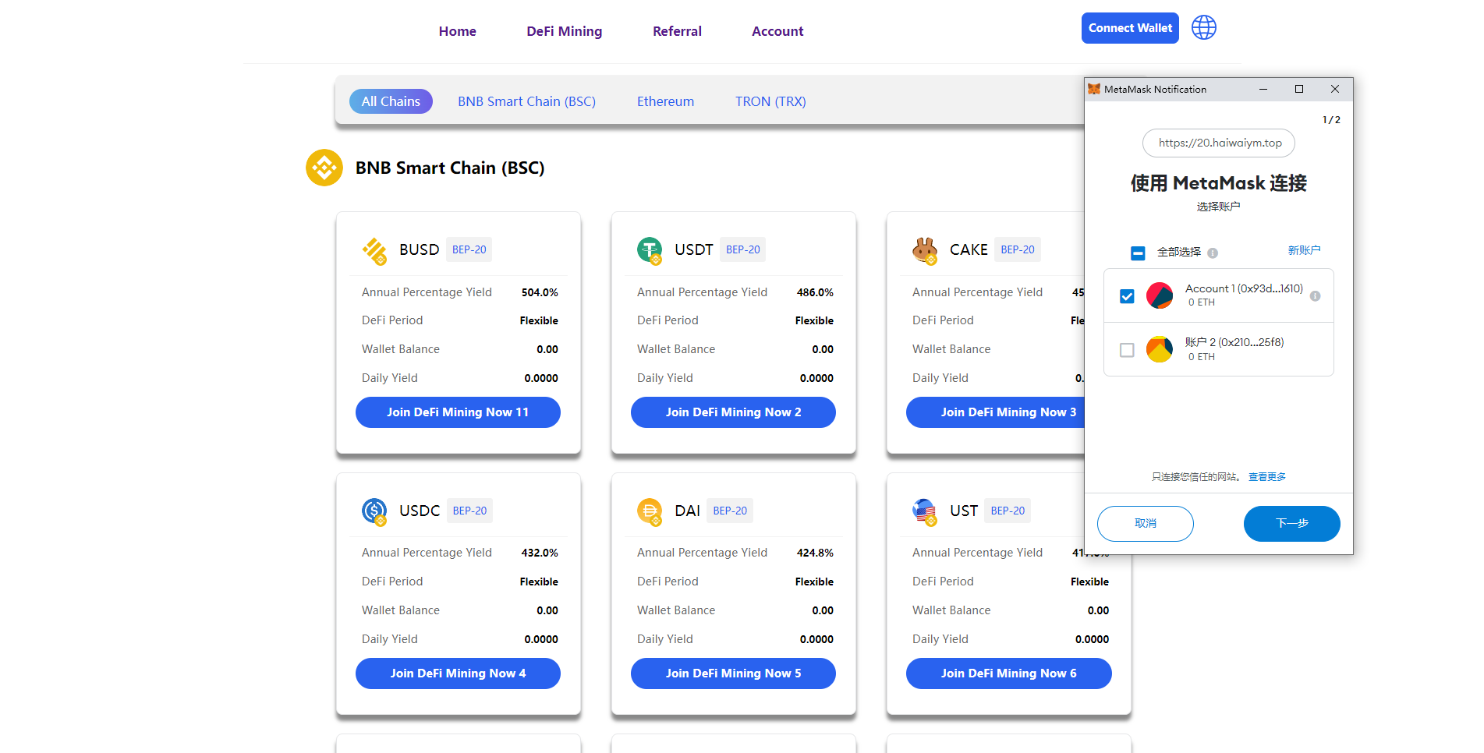Viewport: 1484px width, 753px height.
Task: Click the CAKE bunny icon
Action: pyautogui.click(x=925, y=250)
